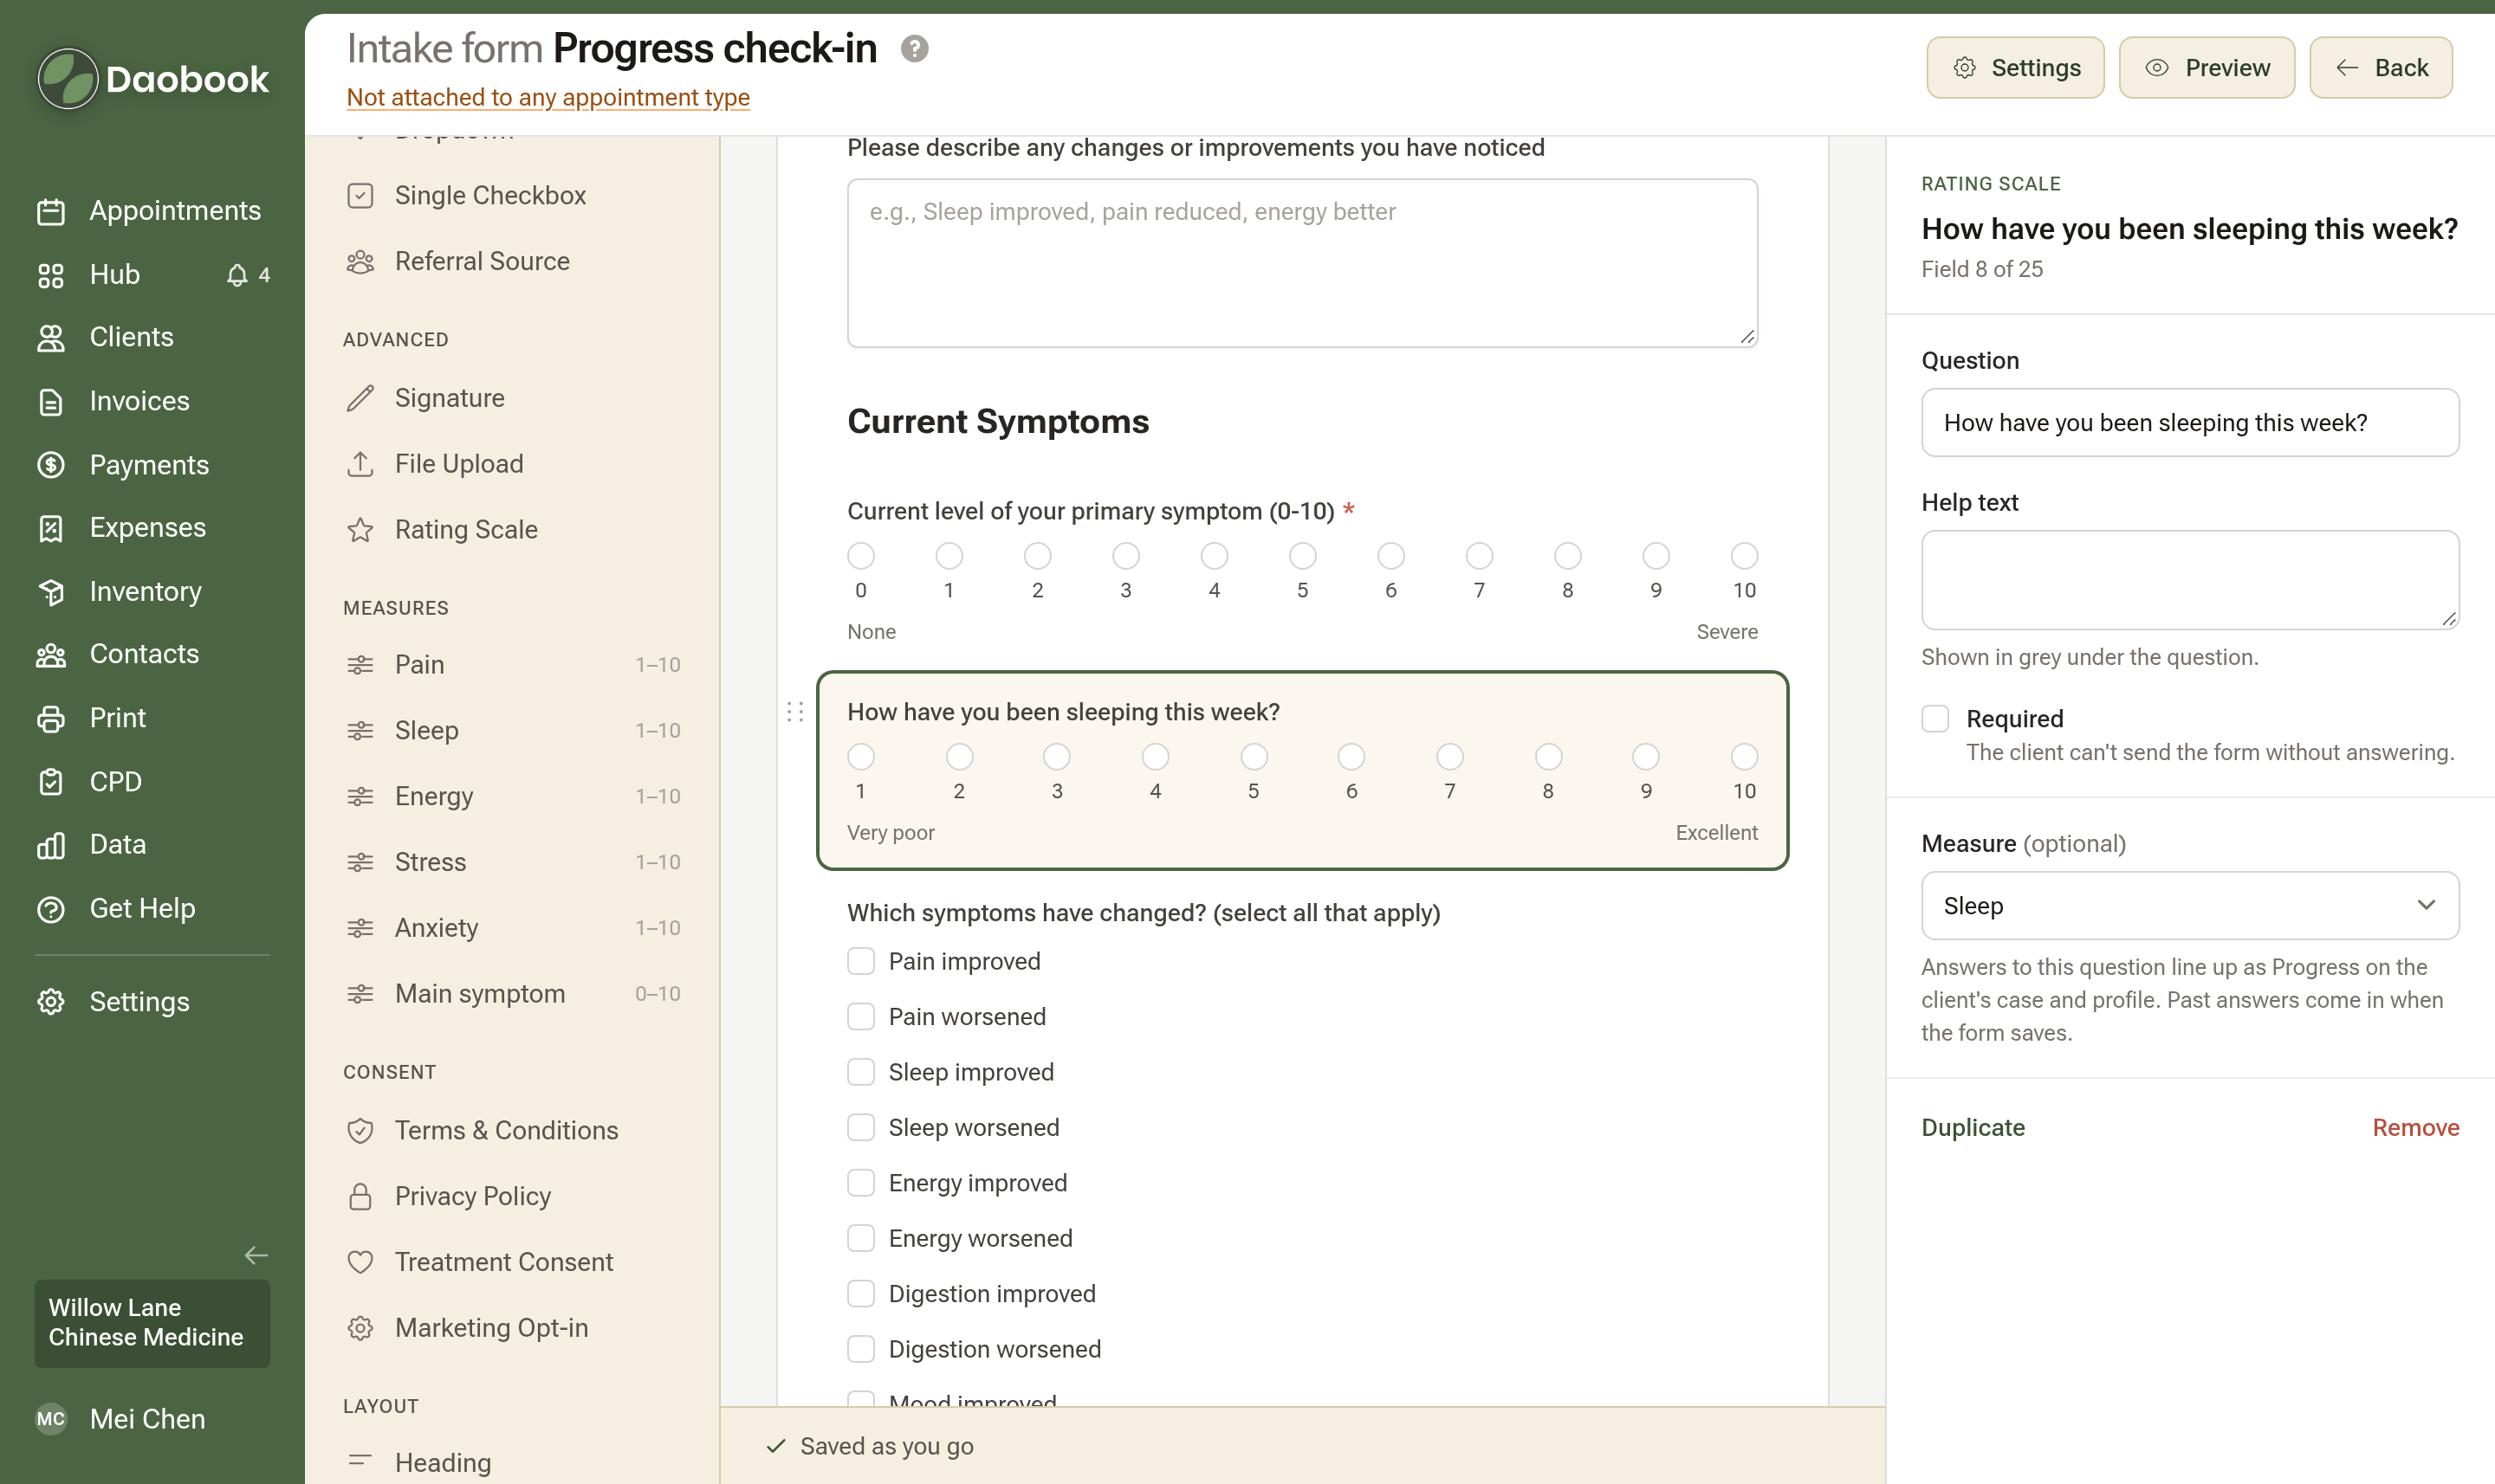Open the 'Not attached to any appointment type' link

[548, 97]
